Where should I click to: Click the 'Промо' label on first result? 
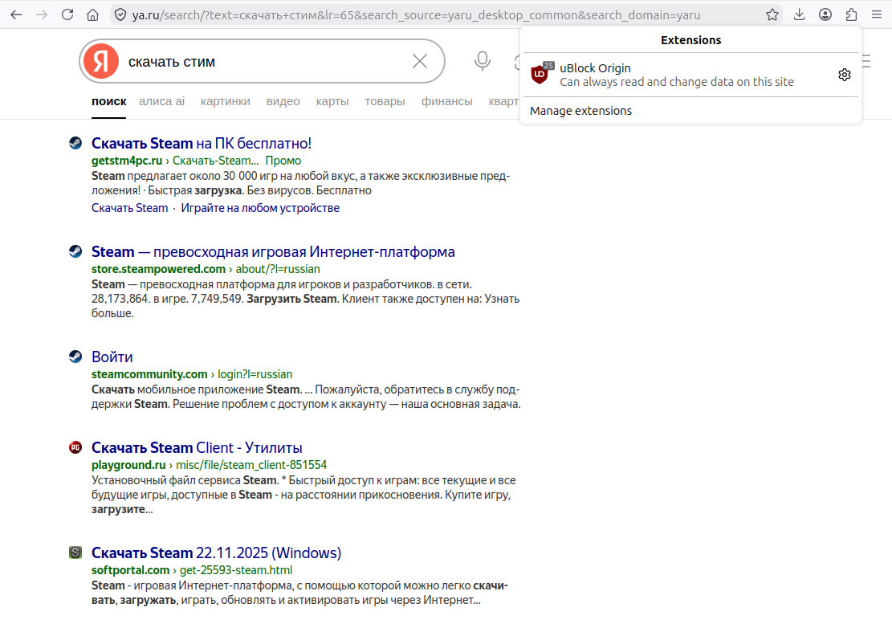(283, 161)
